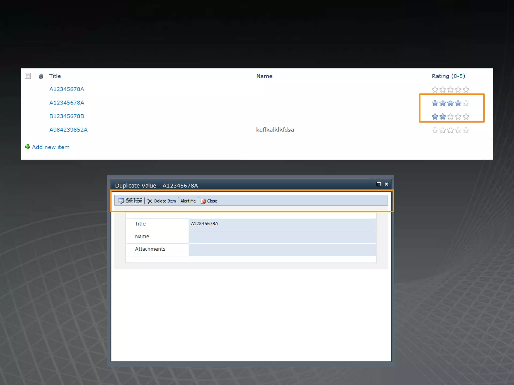
Task: Click Delete Item in dialog toolbar
Action: click(x=165, y=201)
